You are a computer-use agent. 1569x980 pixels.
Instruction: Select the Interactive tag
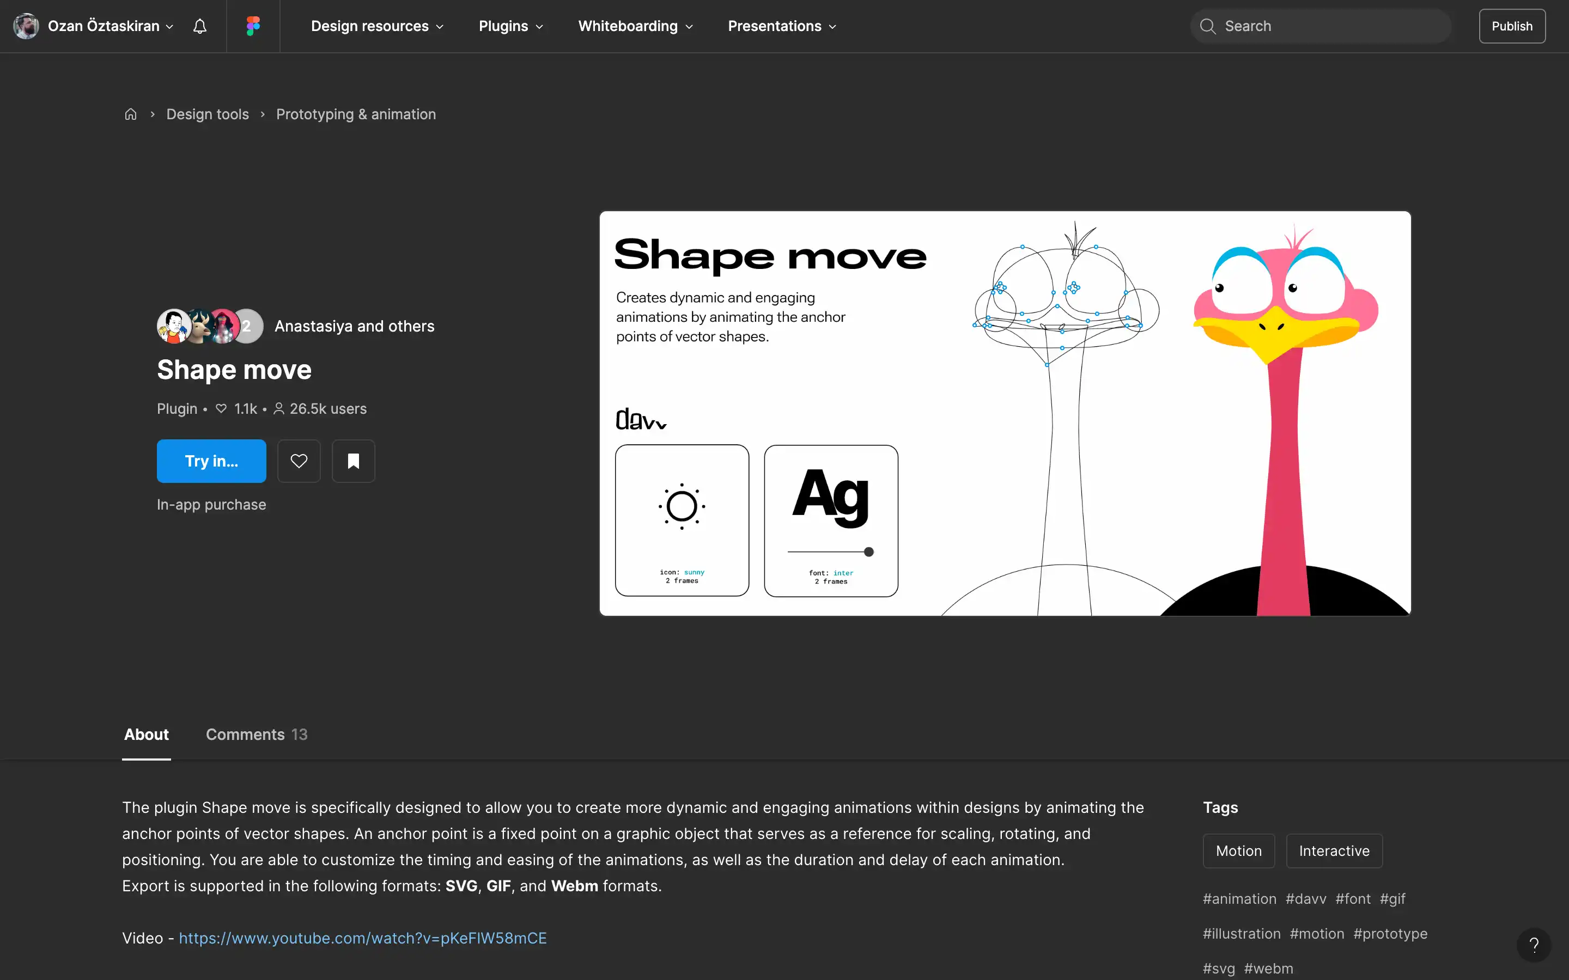pyautogui.click(x=1334, y=851)
